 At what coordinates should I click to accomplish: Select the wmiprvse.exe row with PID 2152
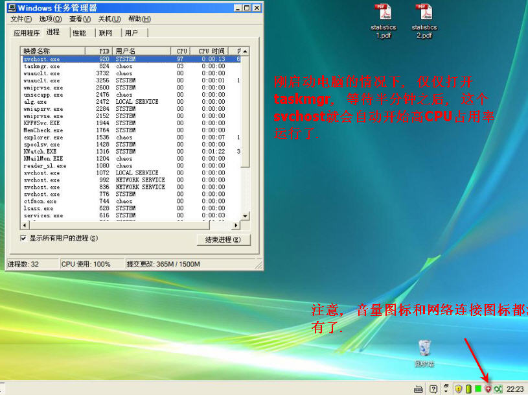coord(131,116)
